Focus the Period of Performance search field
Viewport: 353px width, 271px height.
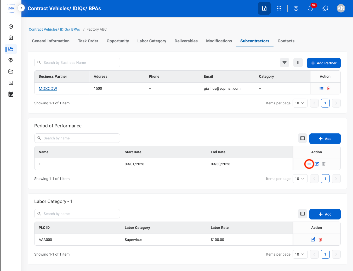coord(77,138)
